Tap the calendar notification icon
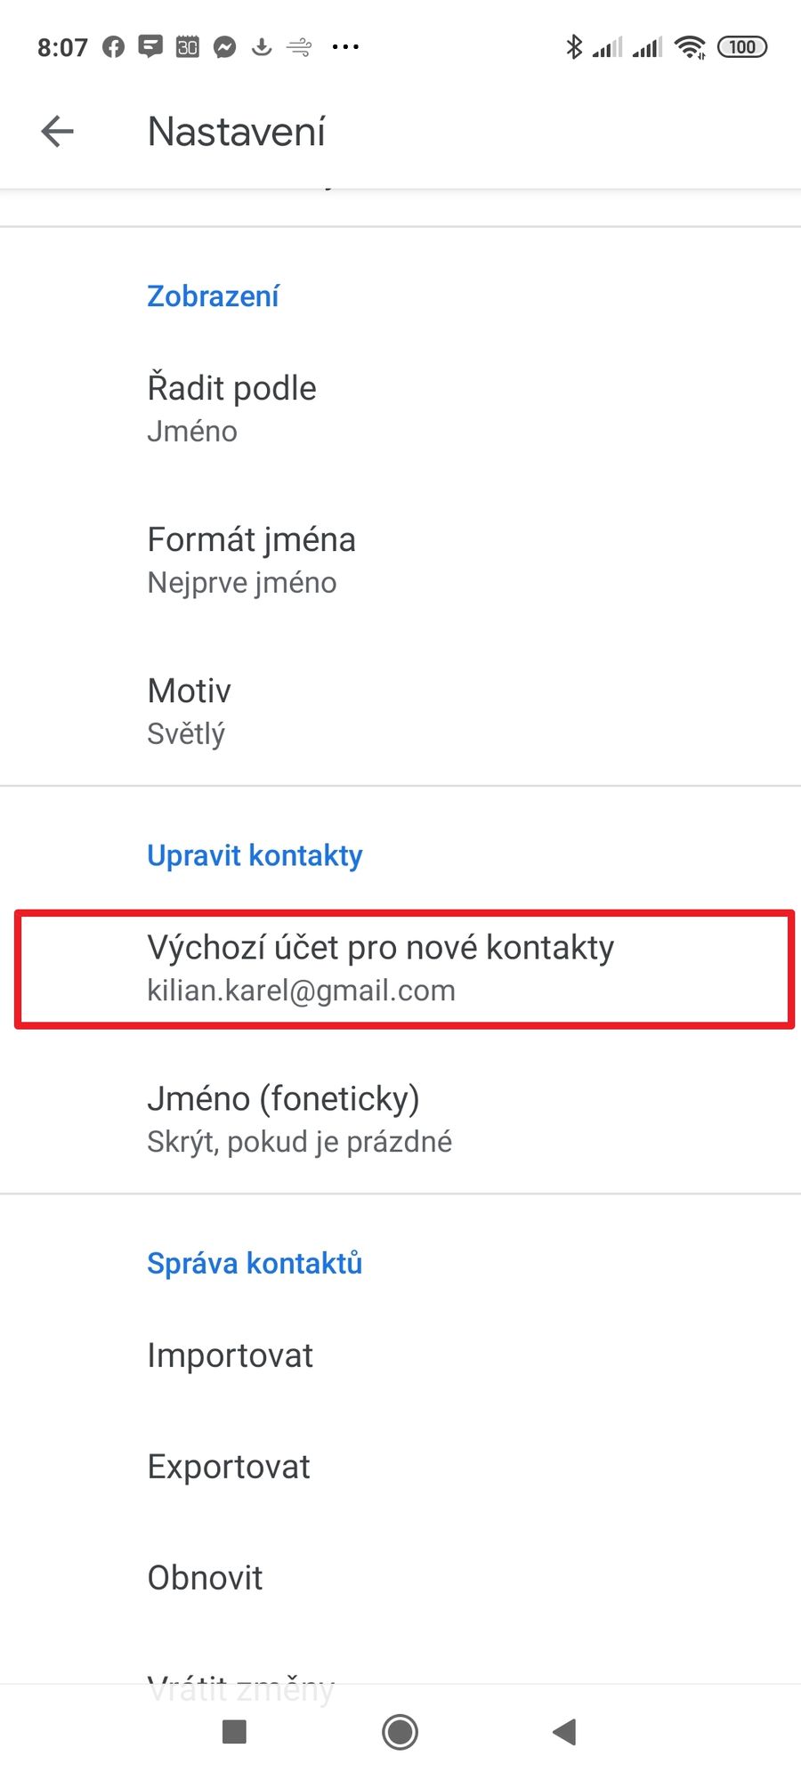801x1780 pixels. pos(187,47)
